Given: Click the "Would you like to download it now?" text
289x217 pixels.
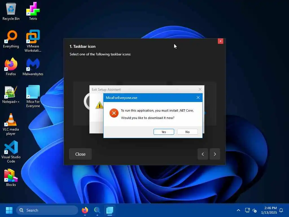Looking at the screenshot, I should [x=148, y=118].
